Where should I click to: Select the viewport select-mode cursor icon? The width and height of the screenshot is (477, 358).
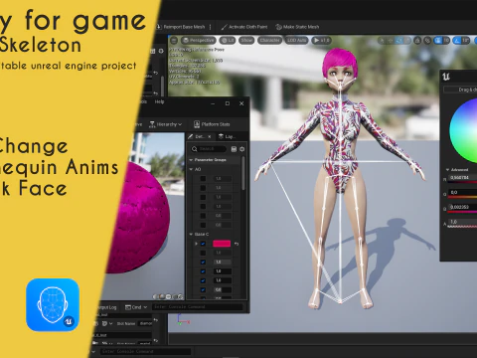[382, 41]
